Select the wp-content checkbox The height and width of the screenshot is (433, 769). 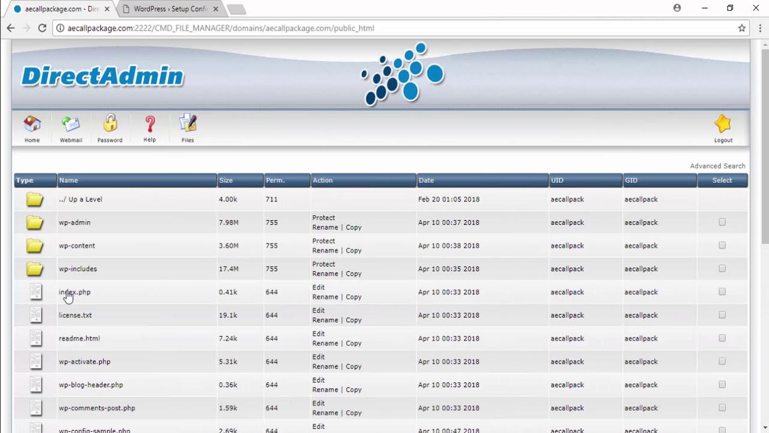(x=722, y=245)
